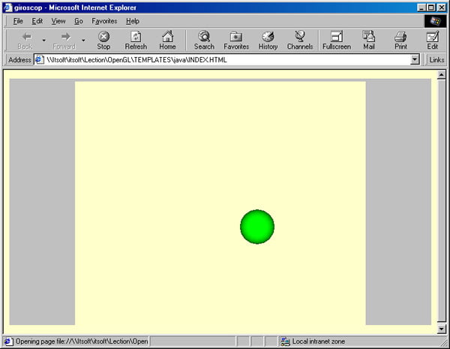Click the Local intranet zone icon
Screen dimensions: 450x349
(285, 341)
